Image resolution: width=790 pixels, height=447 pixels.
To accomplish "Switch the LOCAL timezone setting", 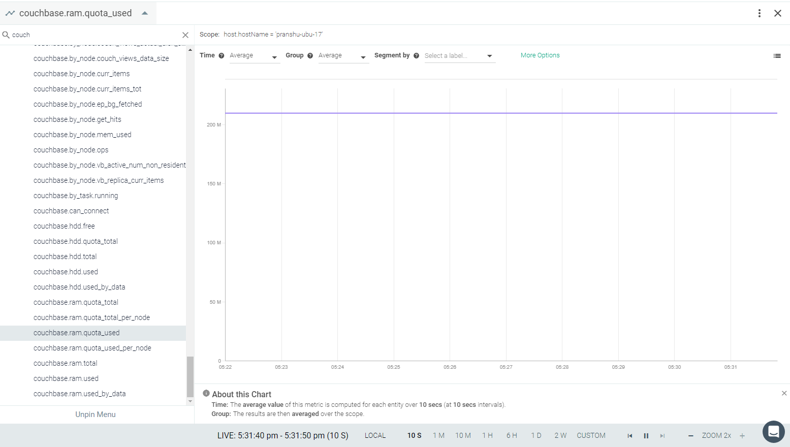I will tap(375, 436).
